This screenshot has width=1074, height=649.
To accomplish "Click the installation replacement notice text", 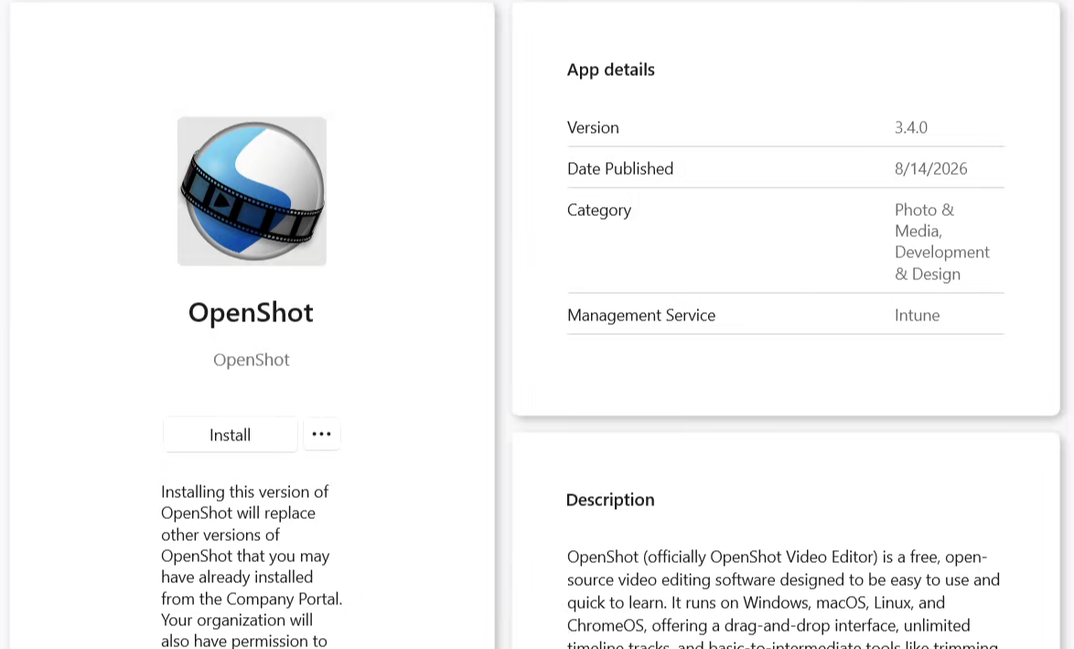I will pos(252,566).
